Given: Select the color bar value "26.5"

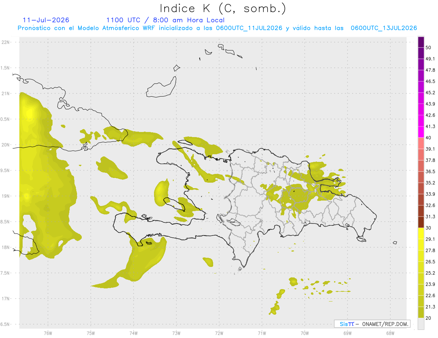Looking at the screenshot, I should [430, 262].
